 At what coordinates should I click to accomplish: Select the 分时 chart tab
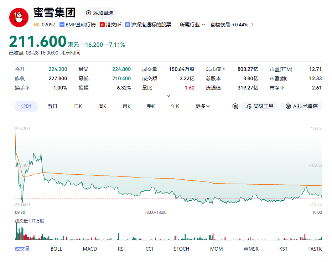click(26, 106)
